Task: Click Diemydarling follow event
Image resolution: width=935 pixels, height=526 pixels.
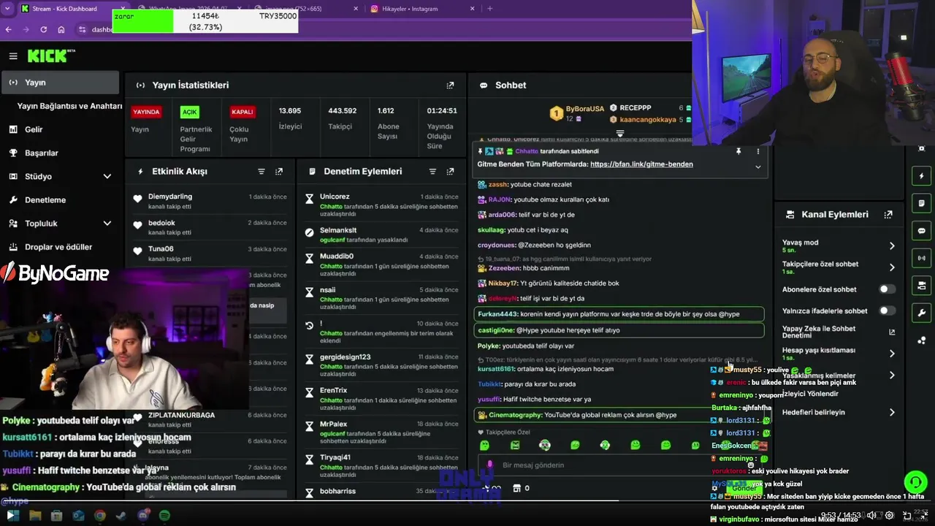Action: 170,197
